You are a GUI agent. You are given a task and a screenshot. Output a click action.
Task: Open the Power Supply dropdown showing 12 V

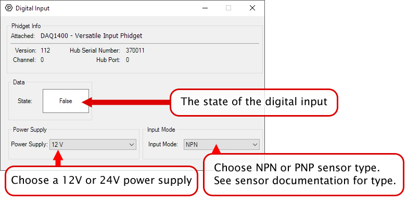click(93, 144)
